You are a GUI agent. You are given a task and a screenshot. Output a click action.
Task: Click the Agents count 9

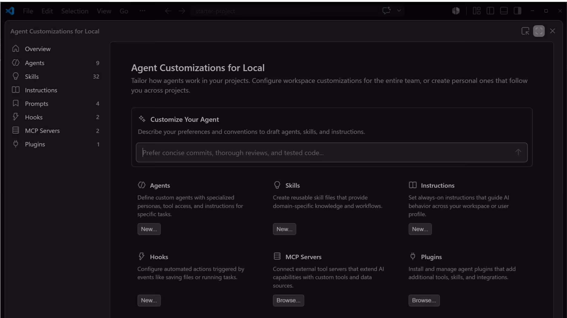pos(97,63)
